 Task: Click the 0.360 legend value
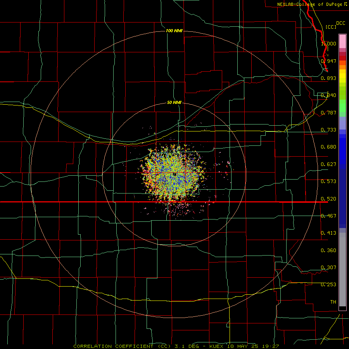[328, 251]
